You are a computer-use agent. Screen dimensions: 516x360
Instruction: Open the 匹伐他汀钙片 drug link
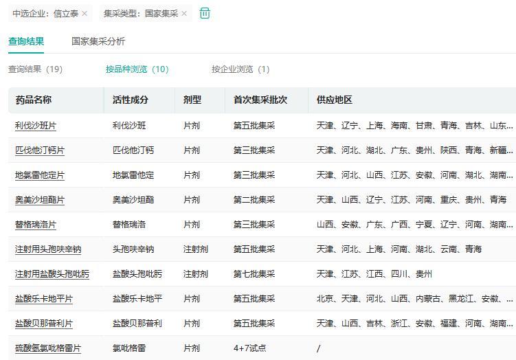(39, 150)
